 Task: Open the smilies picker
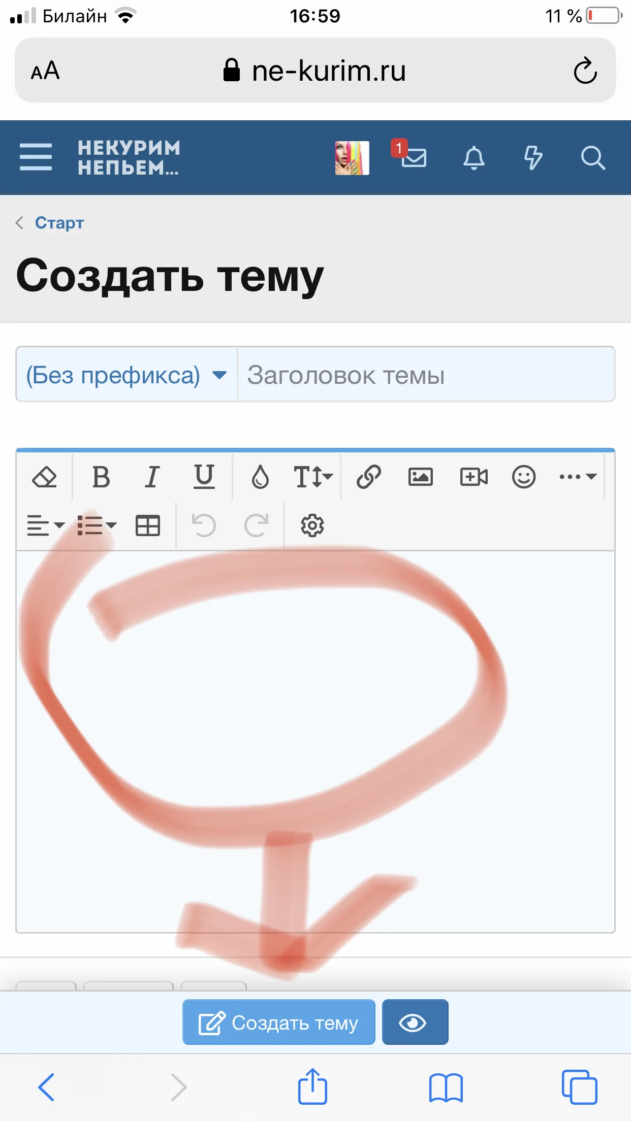[x=524, y=477]
